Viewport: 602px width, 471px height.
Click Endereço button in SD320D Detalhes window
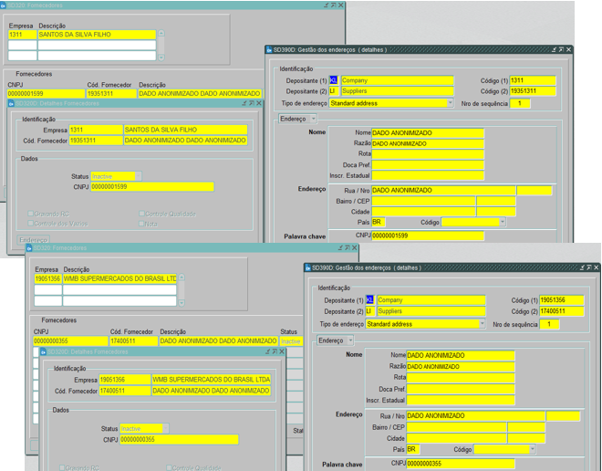(x=34, y=240)
